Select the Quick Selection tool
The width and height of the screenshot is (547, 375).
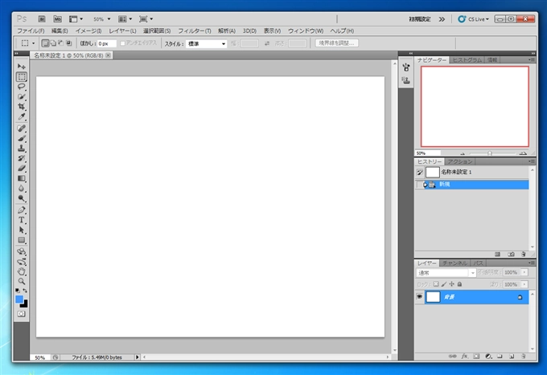pyautogui.click(x=22, y=96)
